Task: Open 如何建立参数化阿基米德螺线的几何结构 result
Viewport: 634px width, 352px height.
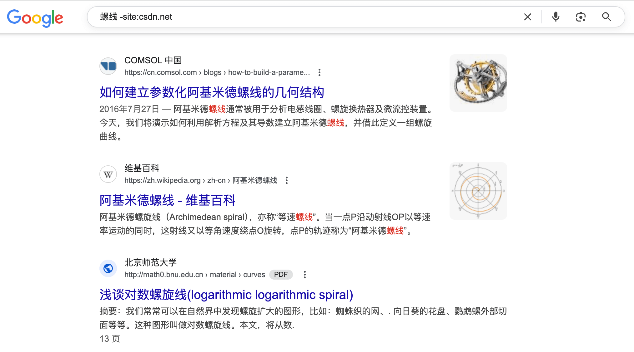Action: 212,92
